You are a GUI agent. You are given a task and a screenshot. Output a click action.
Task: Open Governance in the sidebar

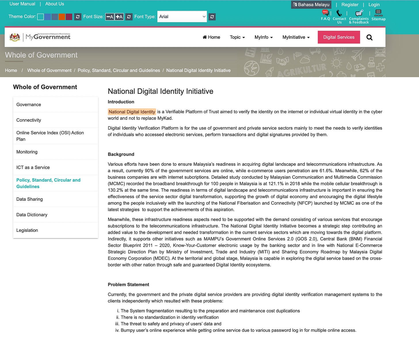tap(56, 105)
